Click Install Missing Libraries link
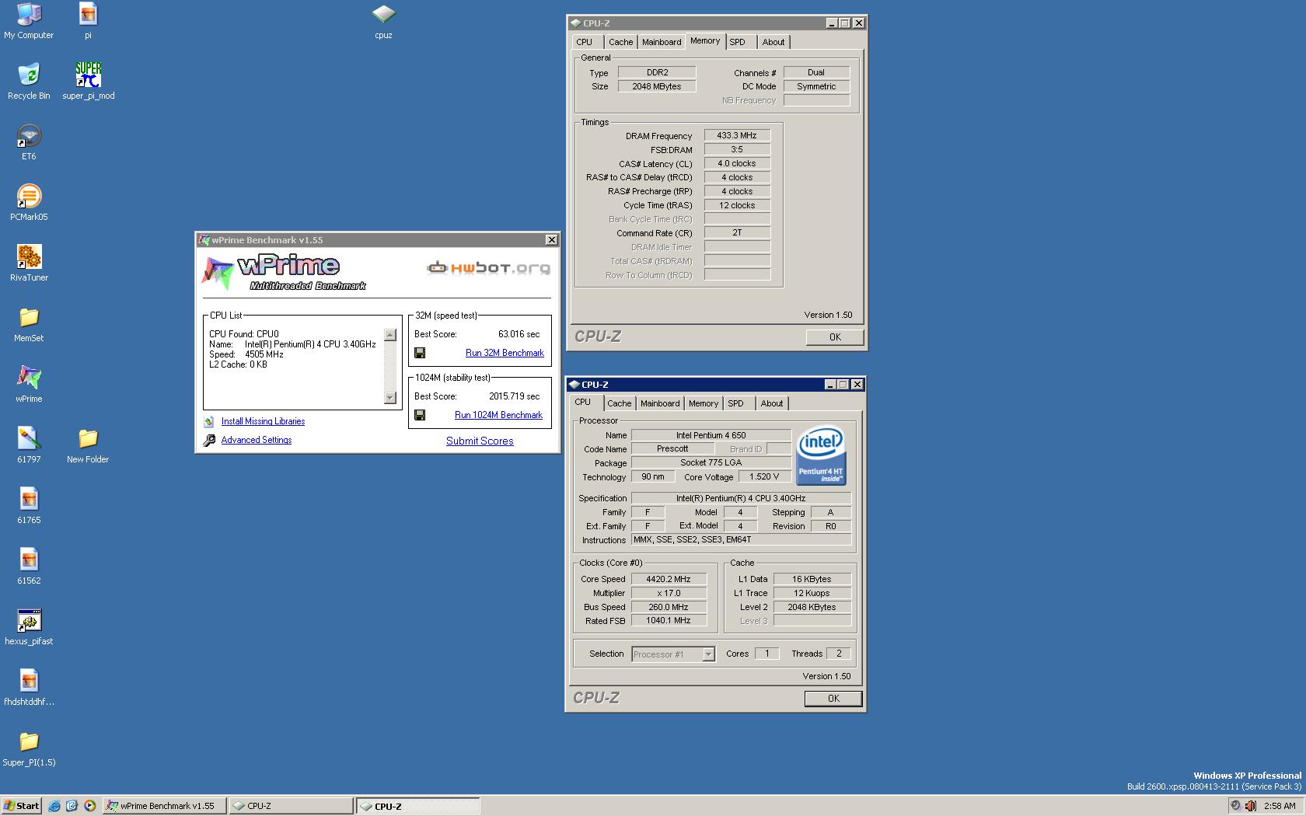Viewport: 1306px width, 816px height. [263, 421]
